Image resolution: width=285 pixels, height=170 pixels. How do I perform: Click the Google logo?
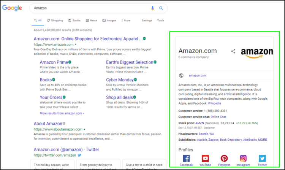pyautogui.click(x=12, y=8)
